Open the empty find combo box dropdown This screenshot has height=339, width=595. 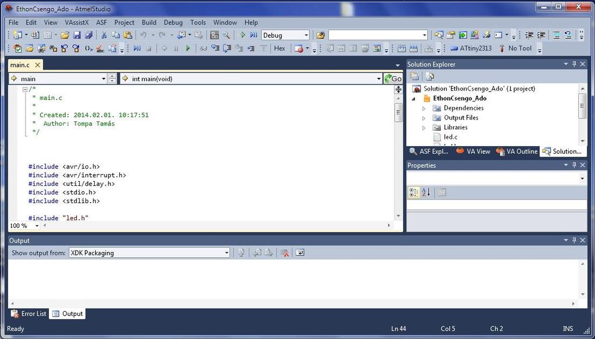[424, 35]
